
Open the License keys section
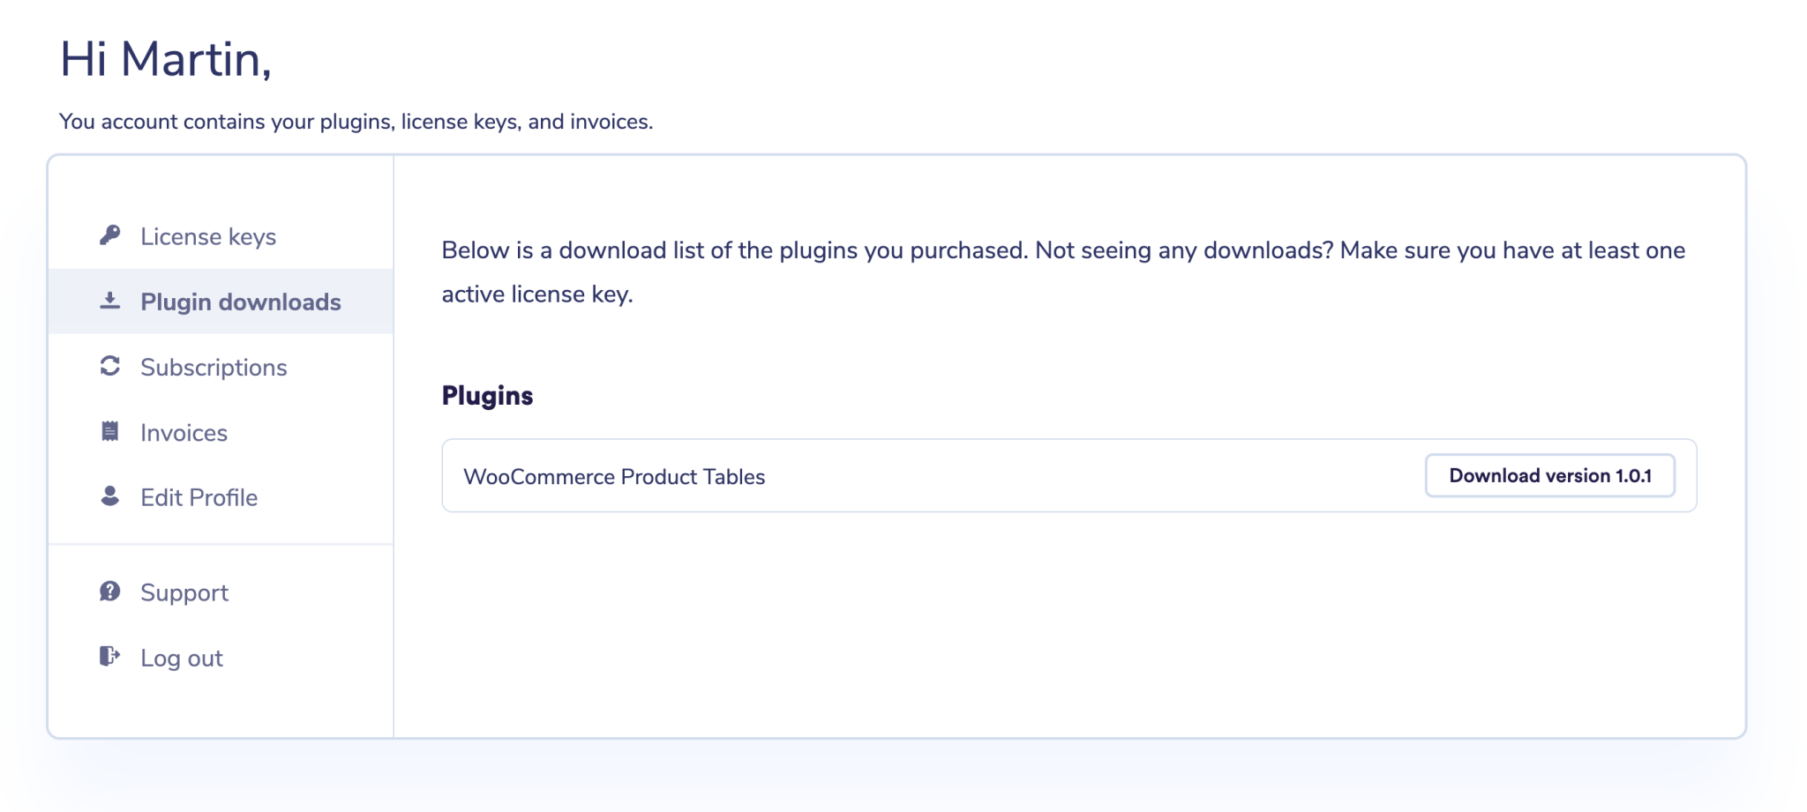207,235
